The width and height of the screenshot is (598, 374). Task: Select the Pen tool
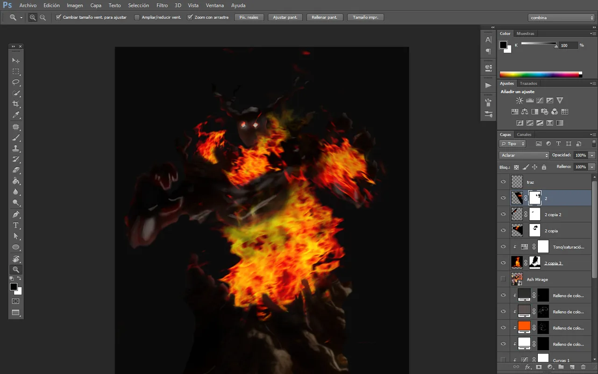click(x=16, y=215)
